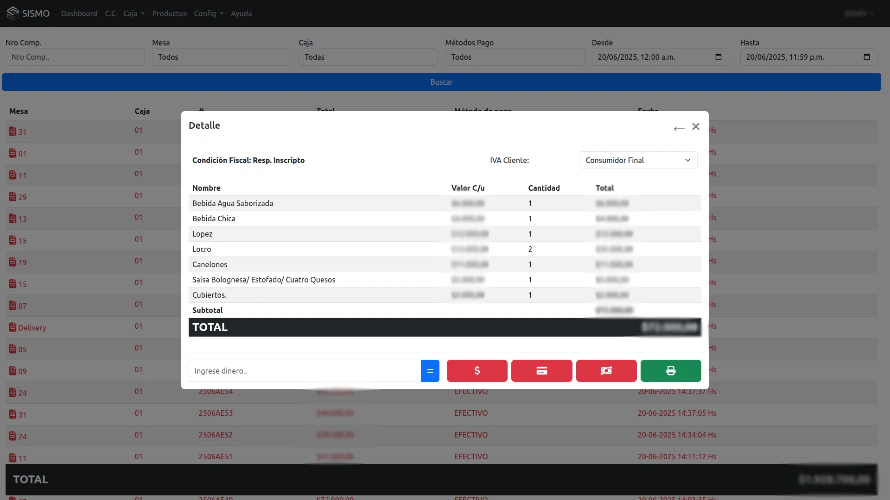Viewport: 890px width, 500px height.
Task: Click the dollar sign cash payment button
Action: (477, 371)
